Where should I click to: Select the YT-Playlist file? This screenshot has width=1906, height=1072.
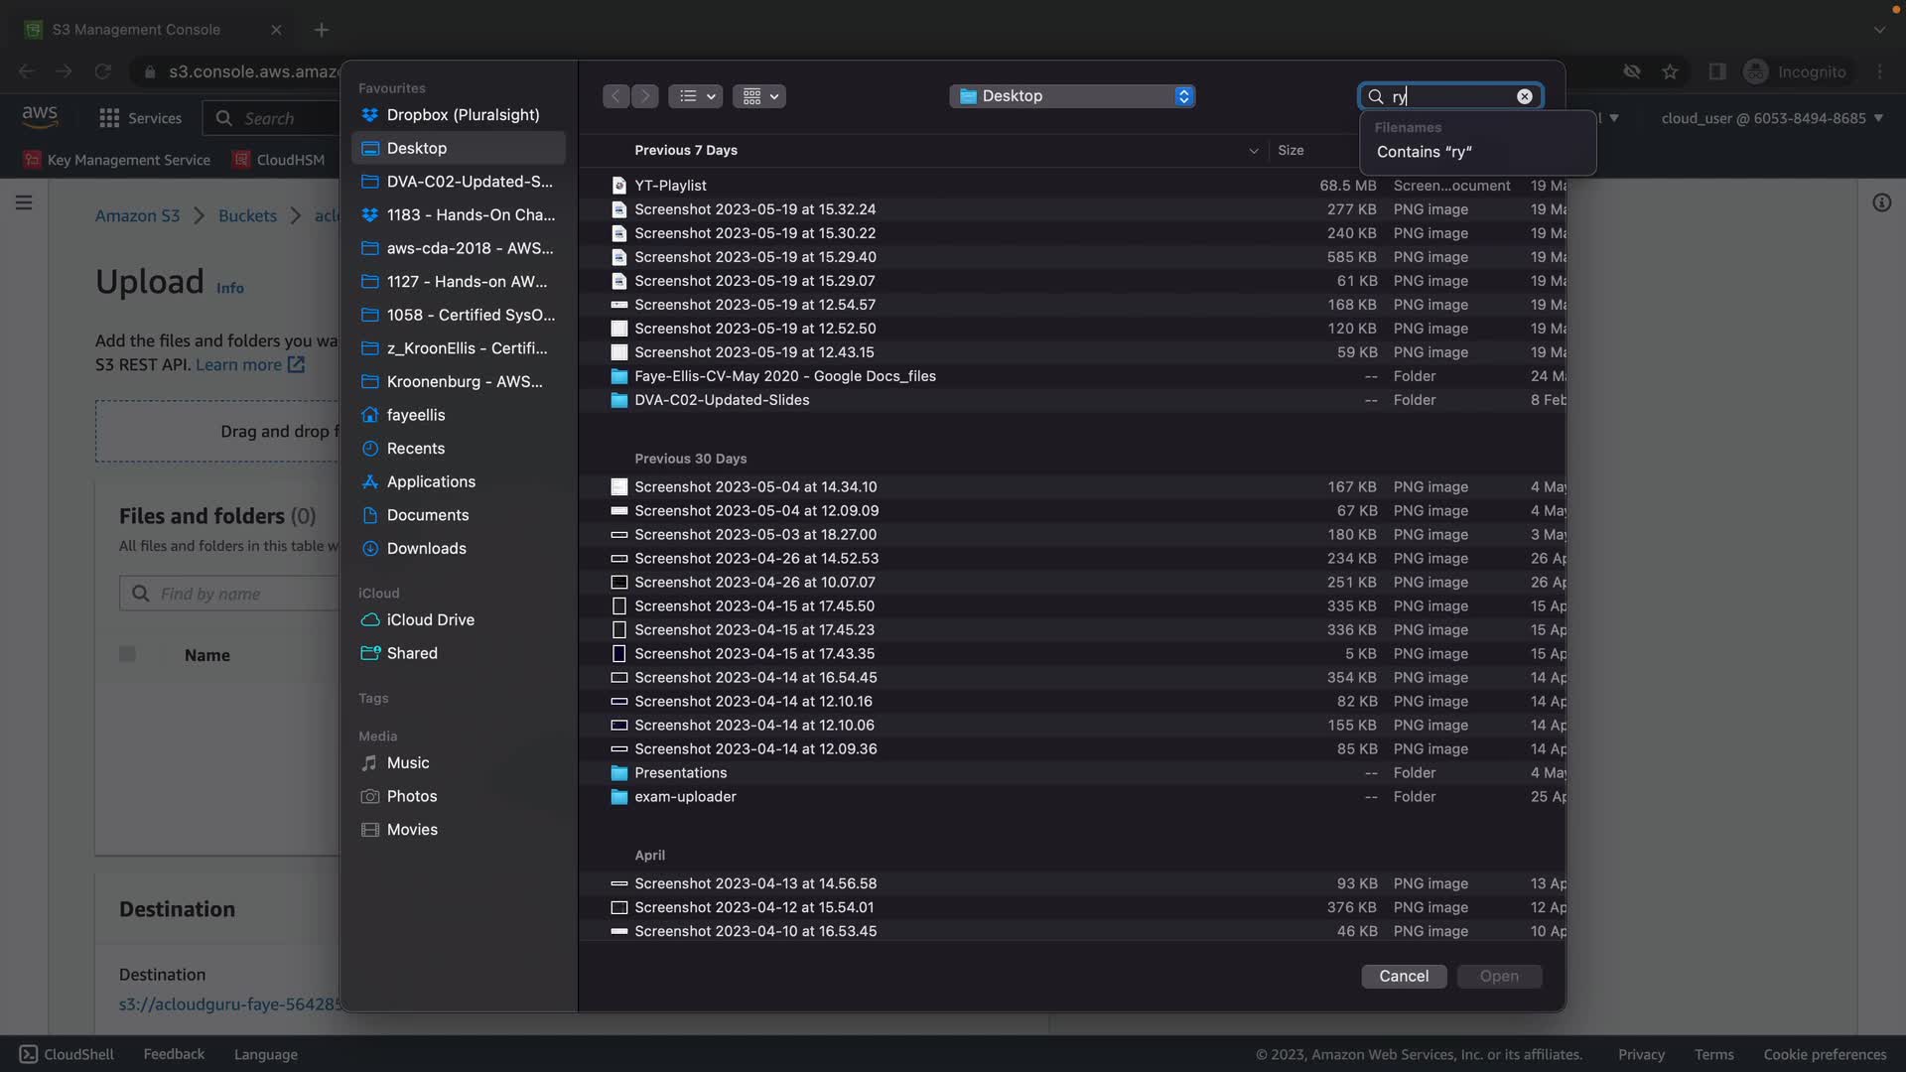[x=670, y=186]
